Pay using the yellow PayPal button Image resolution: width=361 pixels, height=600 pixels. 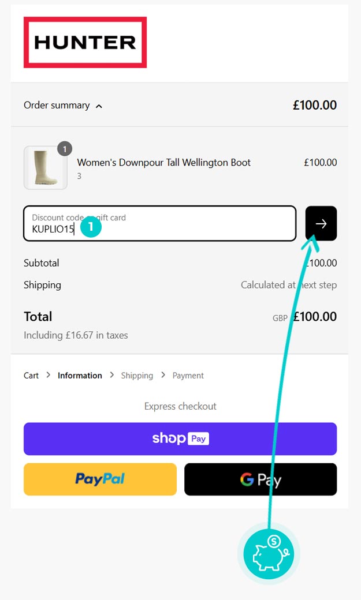(100, 479)
